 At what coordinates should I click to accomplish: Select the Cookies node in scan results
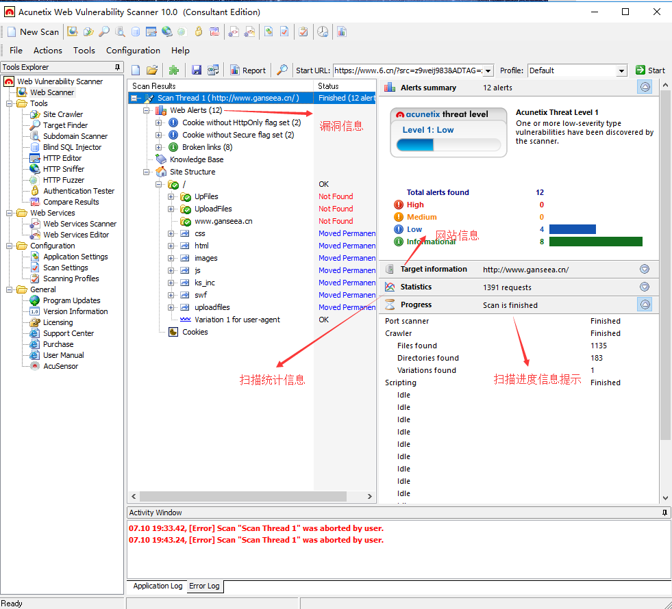pyautogui.click(x=195, y=332)
